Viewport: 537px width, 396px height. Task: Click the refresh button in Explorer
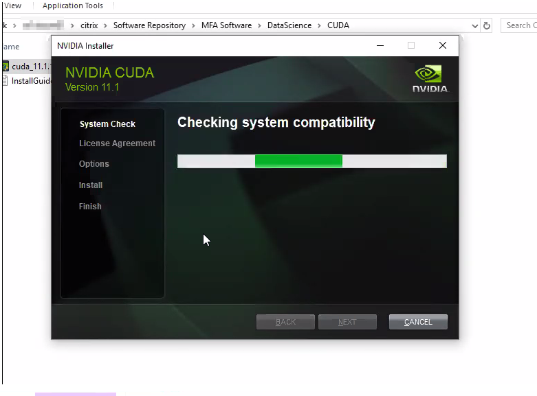click(x=487, y=25)
